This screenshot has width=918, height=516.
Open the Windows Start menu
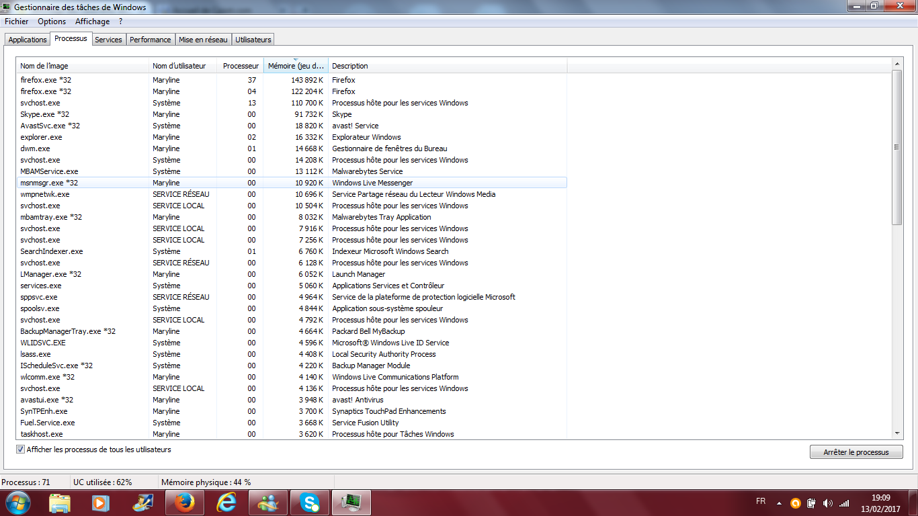(x=17, y=502)
